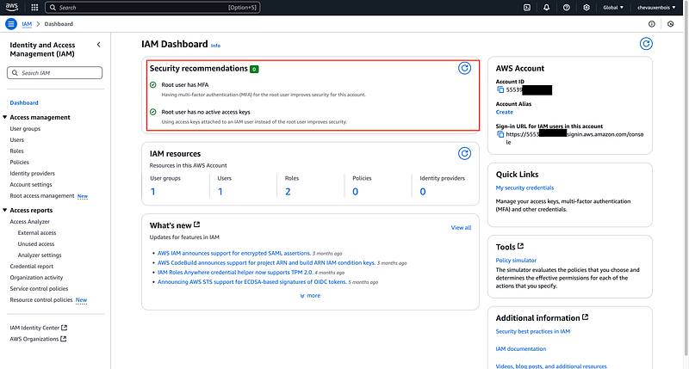Collapse the IAM sidebar with the chevron
689x369 pixels.
[98, 45]
